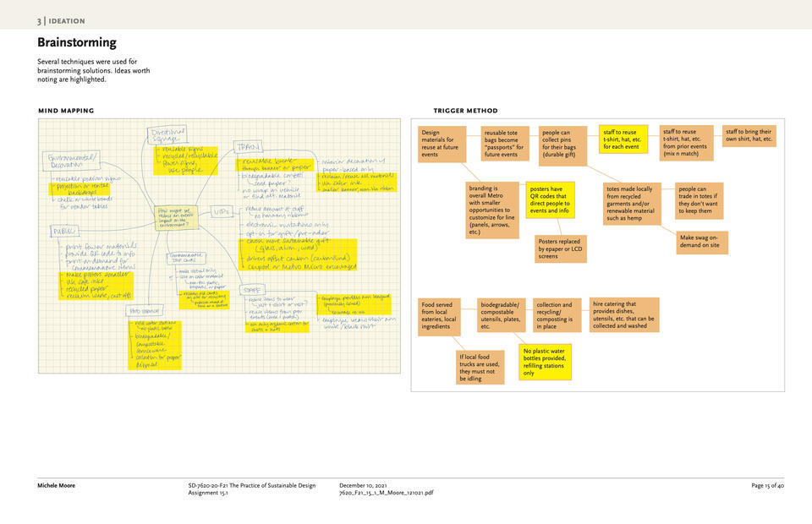This screenshot has width=812, height=524.
Task: Click the date "December 10, 2021" in the footer
Action: click(363, 486)
